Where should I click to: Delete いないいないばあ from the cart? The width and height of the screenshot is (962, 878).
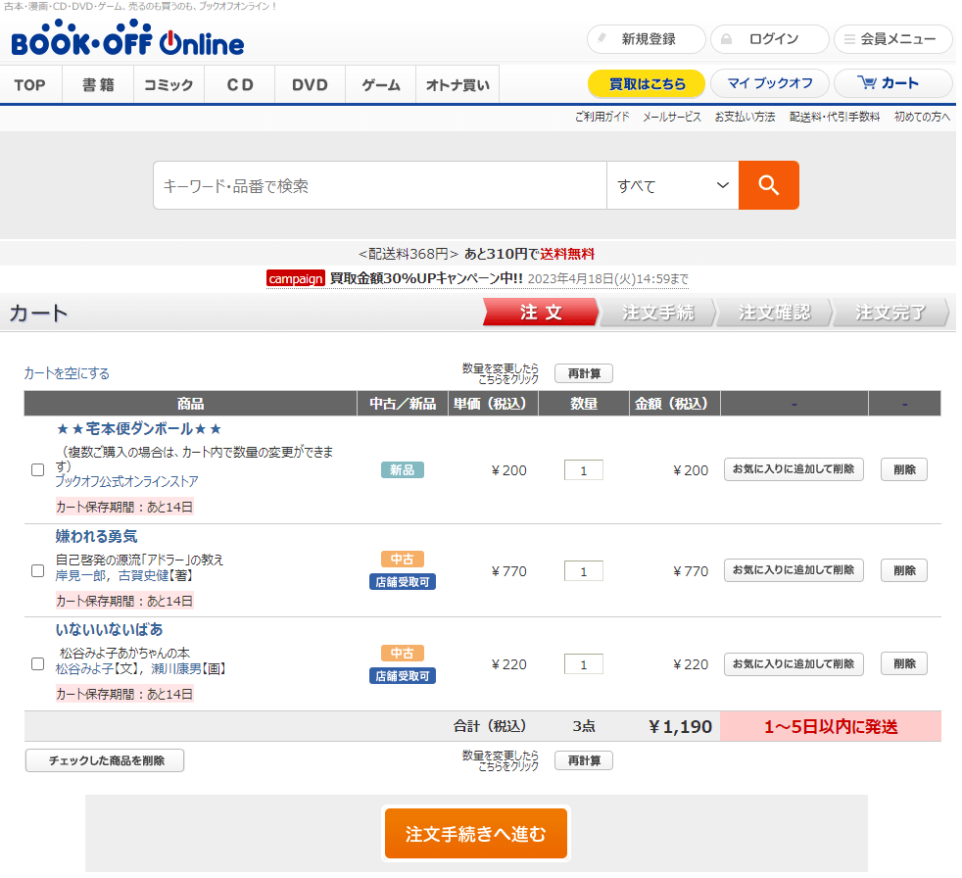pos(904,663)
